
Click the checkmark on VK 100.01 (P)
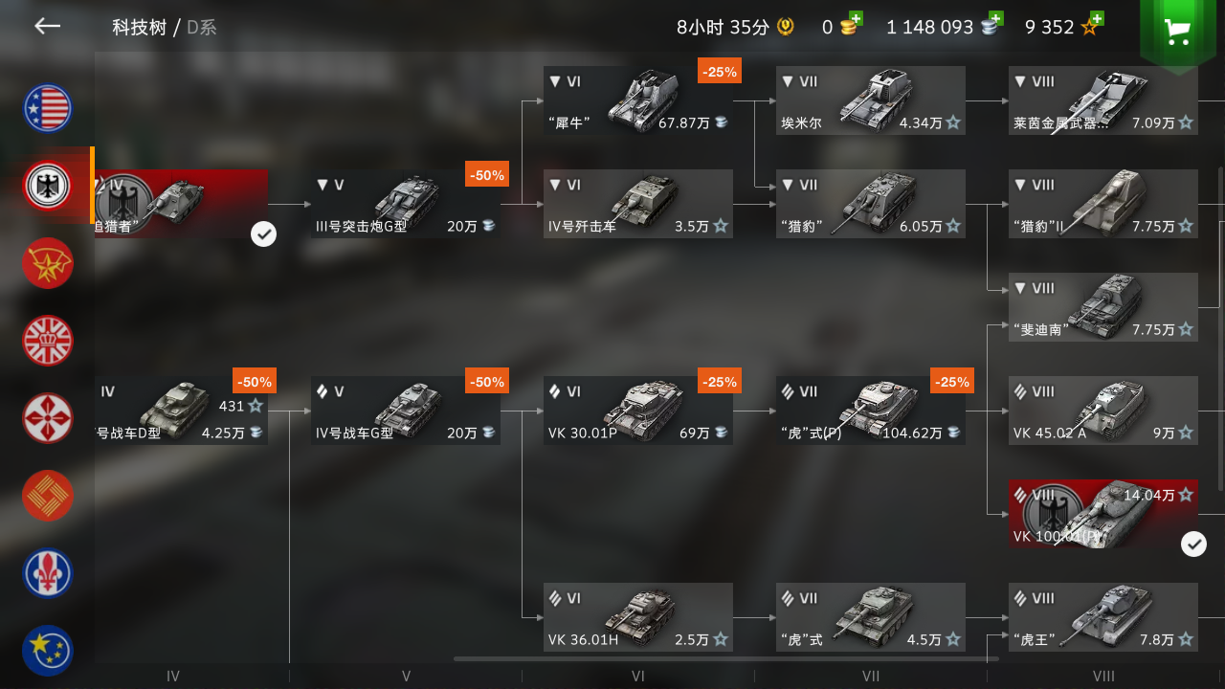(1193, 544)
